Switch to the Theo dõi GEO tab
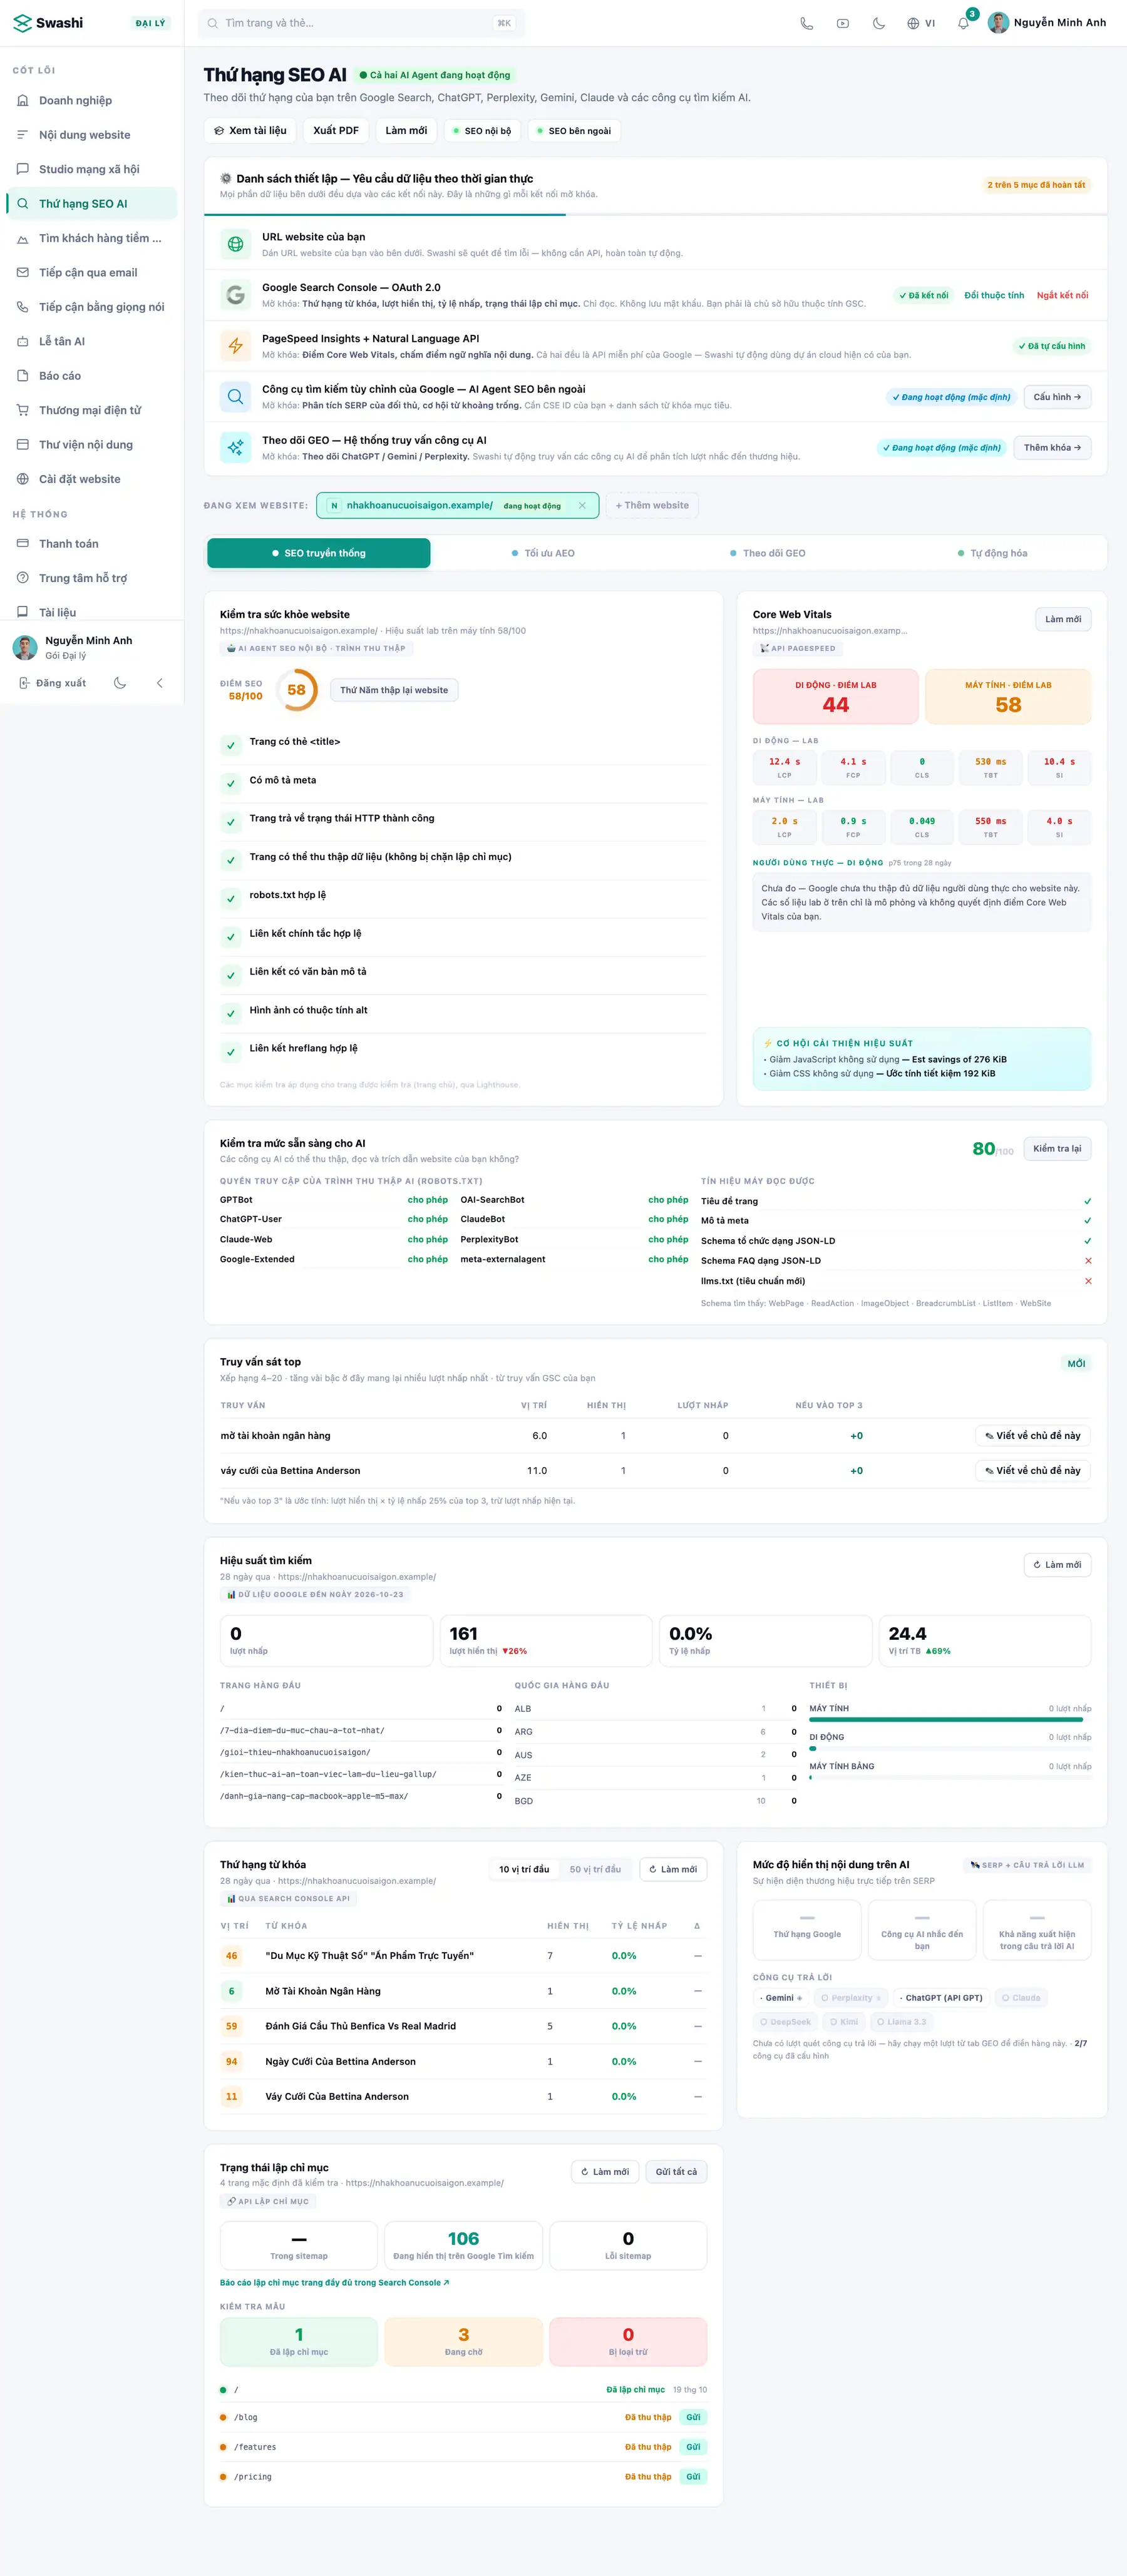 point(768,553)
